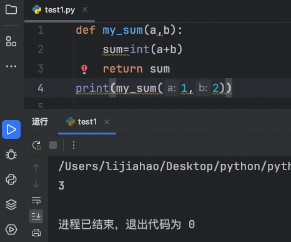Image resolution: width=291 pixels, height=242 pixels.
Task: Open the Services tool window icon
Action: [11, 229]
